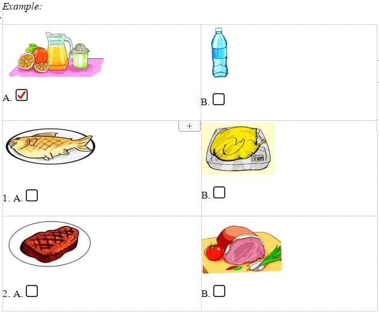
Task: Tick checkbox A under the steak picture
Action: coord(32,291)
